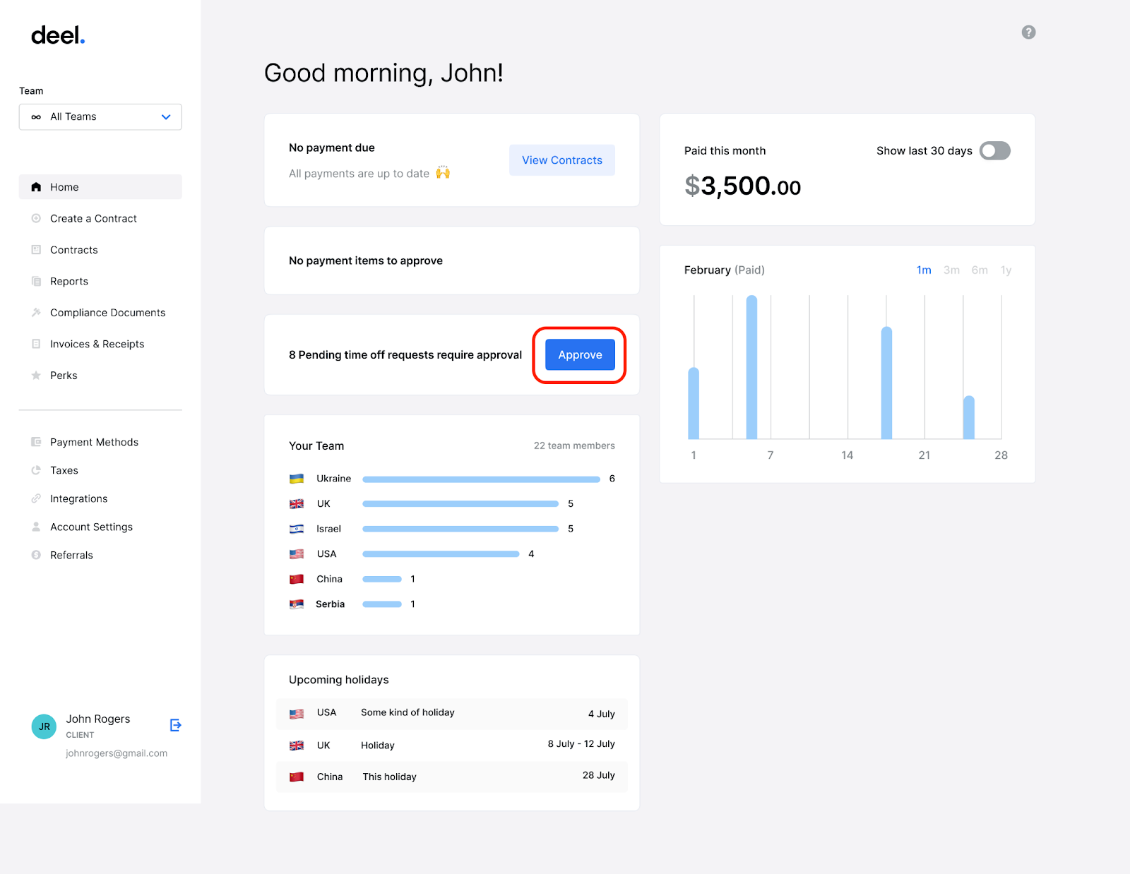Viewport: 1130px width, 874px height.
Task: Open the Reports section
Action: pyautogui.click(x=69, y=281)
